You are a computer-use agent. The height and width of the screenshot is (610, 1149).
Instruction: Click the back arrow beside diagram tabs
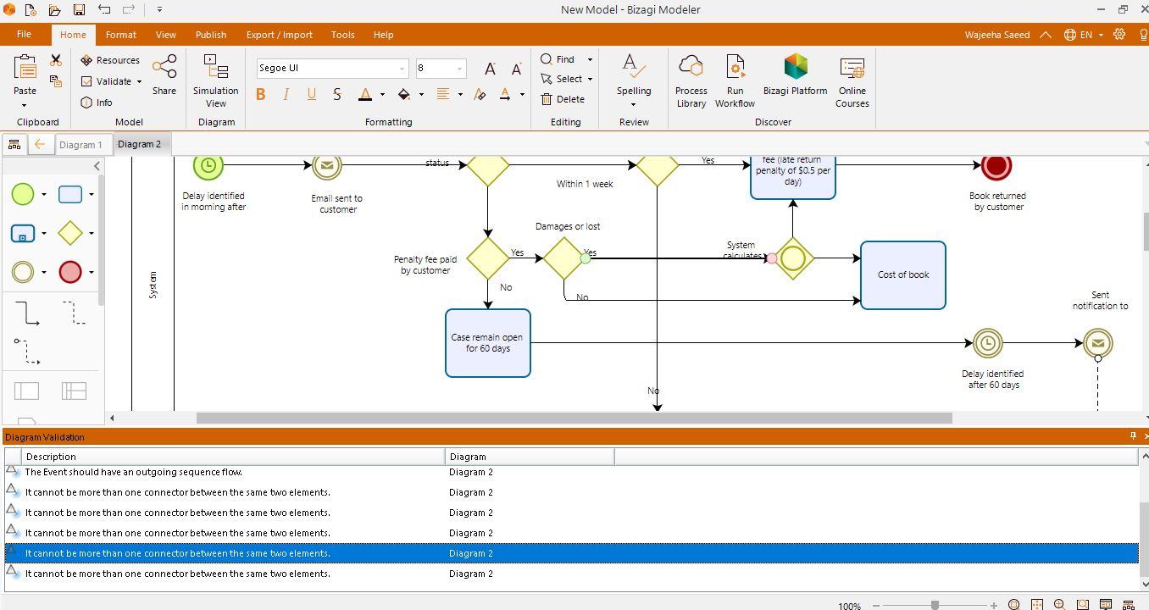coord(39,145)
